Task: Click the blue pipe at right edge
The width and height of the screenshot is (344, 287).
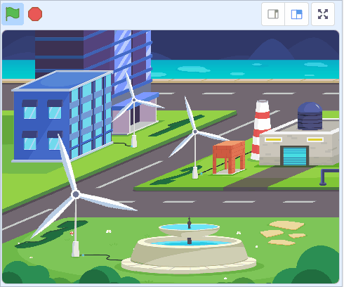Action: 329,177
